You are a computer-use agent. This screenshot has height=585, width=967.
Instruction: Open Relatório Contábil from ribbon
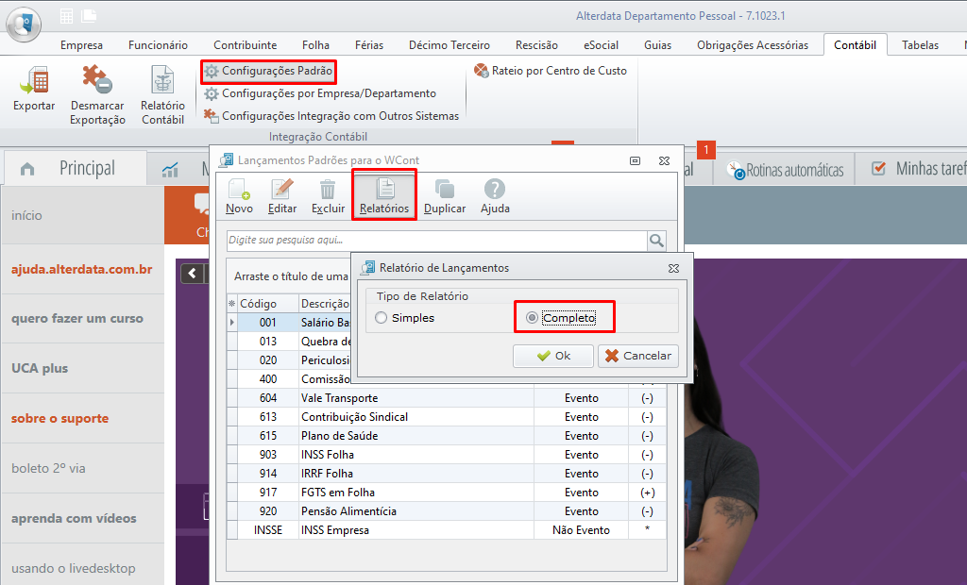(162, 94)
